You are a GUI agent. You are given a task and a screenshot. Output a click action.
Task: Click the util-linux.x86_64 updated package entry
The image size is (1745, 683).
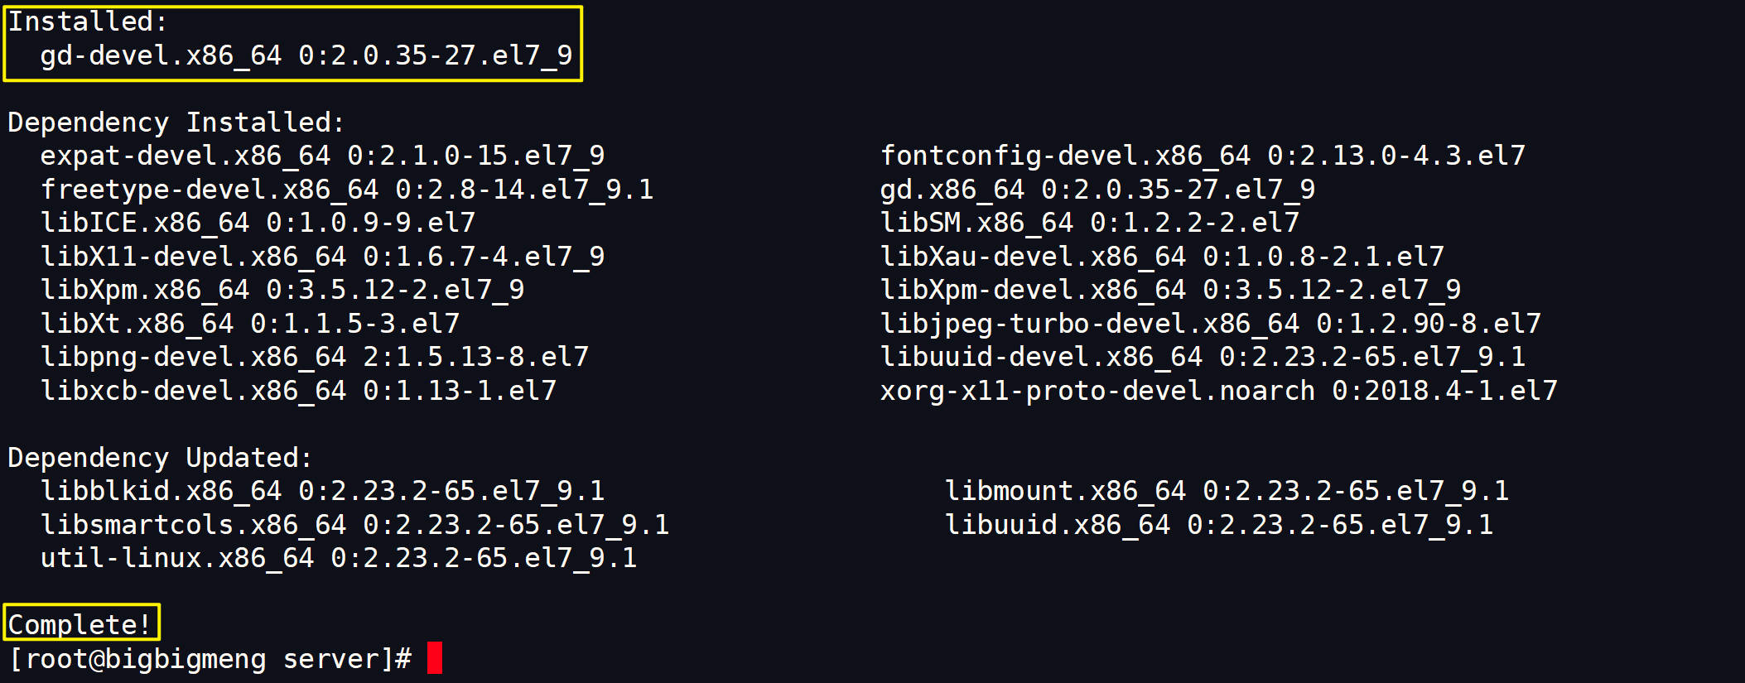pos(339,558)
